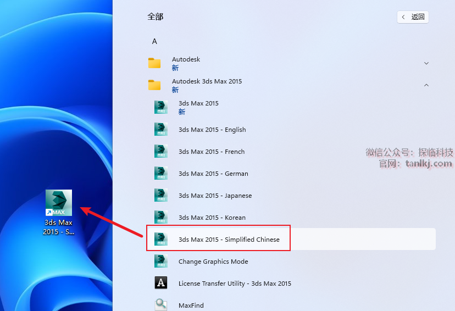Open 3ds Max 2015 - Korean label

[x=212, y=218]
